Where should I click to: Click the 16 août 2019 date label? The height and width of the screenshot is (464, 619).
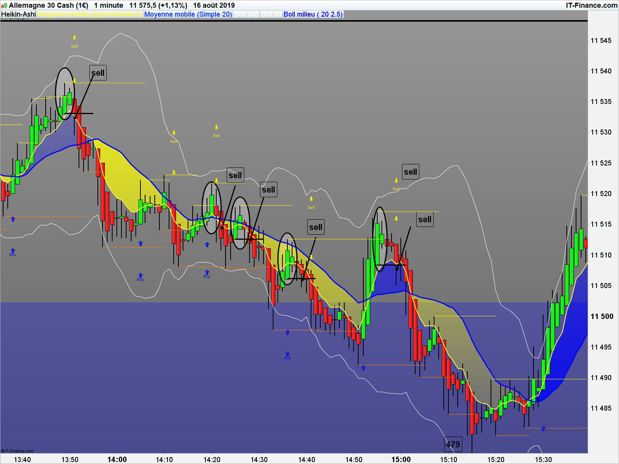[214, 5]
